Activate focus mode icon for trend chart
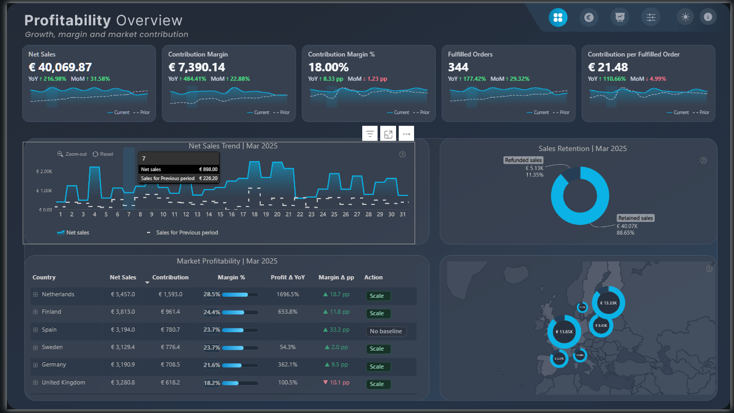734x413 pixels. [x=388, y=134]
